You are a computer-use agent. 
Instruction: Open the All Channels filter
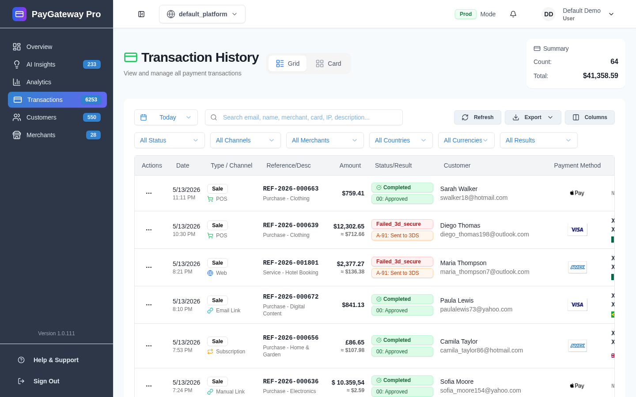[x=246, y=140]
